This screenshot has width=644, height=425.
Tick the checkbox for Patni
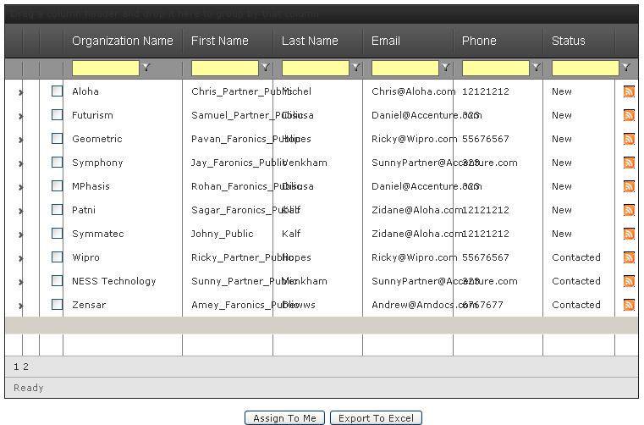pyautogui.click(x=57, y=210)
